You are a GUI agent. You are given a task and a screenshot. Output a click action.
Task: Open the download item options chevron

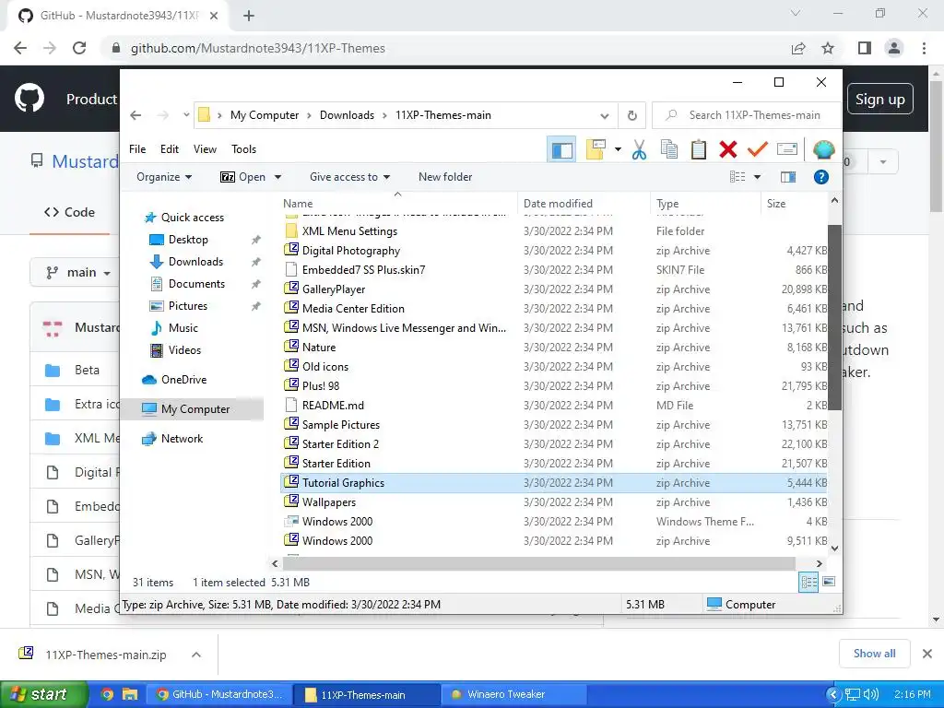click(196, 655)
